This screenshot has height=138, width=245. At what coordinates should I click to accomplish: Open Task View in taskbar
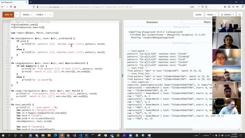pyautogui.click(x=21, y=135)
